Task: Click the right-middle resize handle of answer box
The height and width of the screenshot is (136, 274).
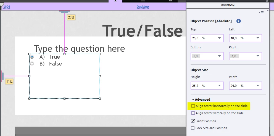Action: click(100, 76)
